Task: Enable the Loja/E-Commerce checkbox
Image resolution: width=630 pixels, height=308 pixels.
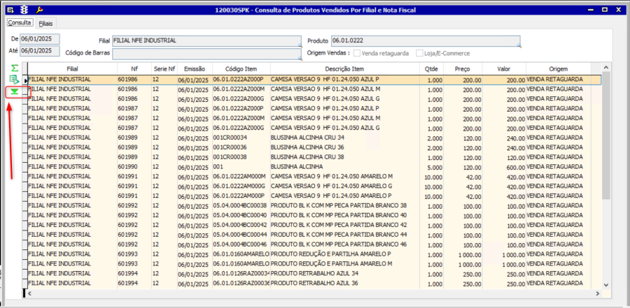Action: 419,53
